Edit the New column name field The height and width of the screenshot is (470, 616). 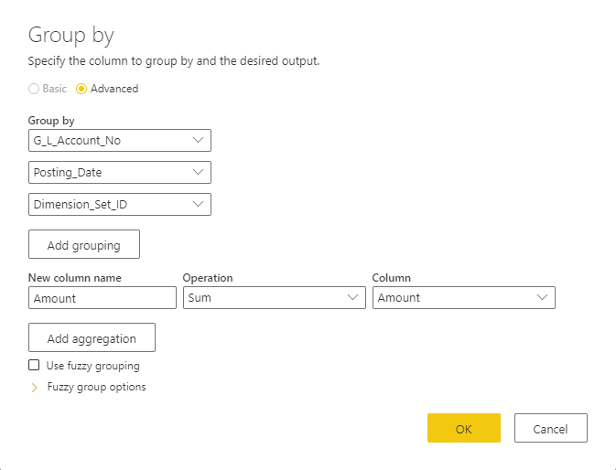[103, 298]
